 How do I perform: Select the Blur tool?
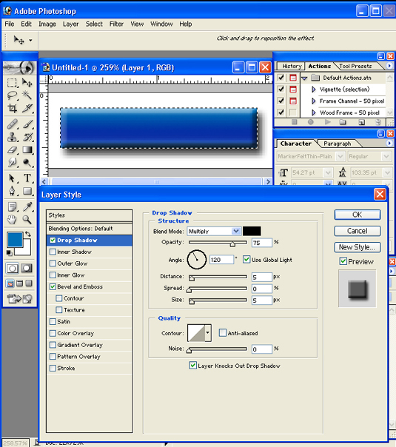tap(12, 163)
